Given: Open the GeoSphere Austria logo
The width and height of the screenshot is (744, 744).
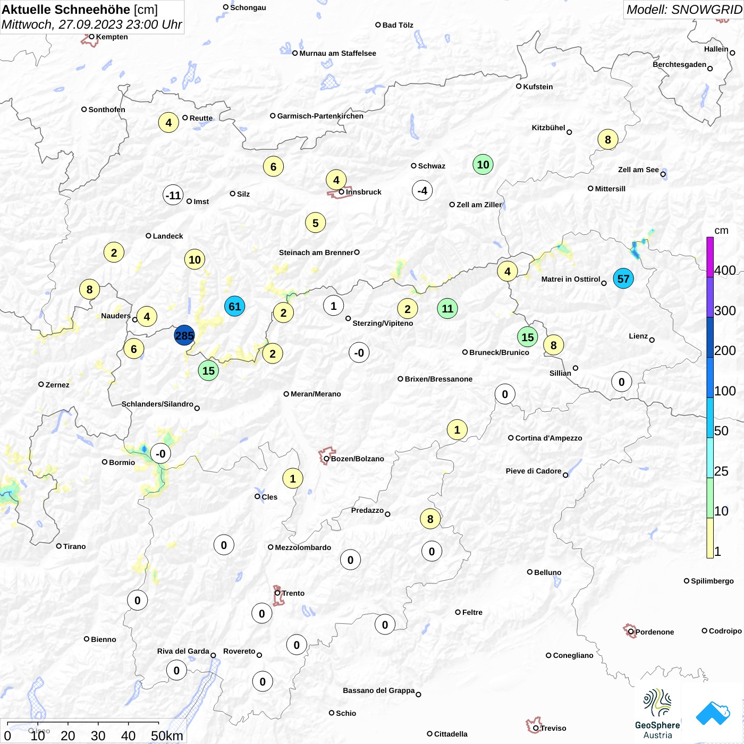Looking at the screenshot, I should (x=657, y=714).
